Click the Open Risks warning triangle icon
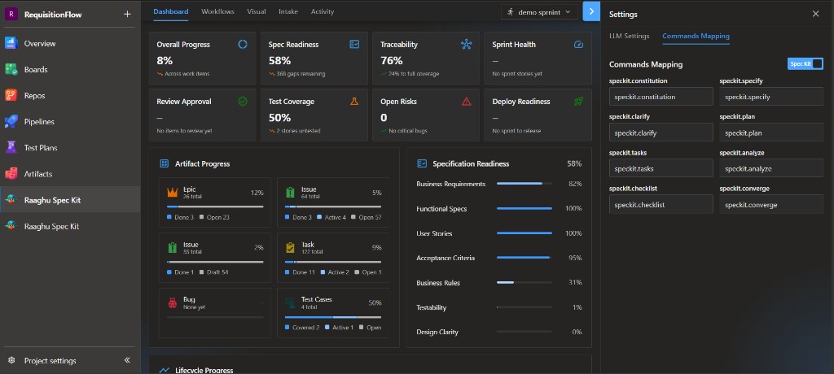The image size is (834, 374). point(467,102)
